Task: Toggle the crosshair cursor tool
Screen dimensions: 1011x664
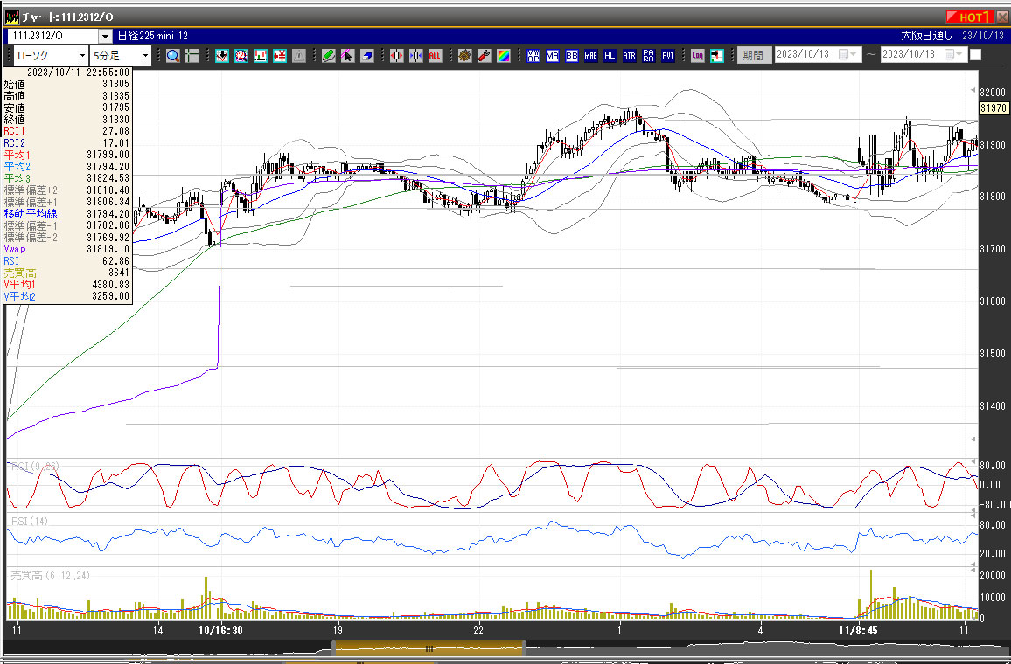Action: [192, 56]
